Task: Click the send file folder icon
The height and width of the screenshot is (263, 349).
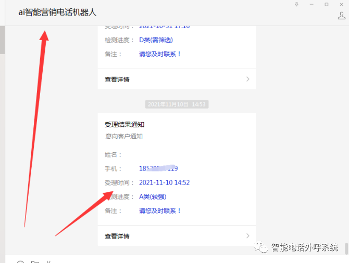Action: [35, 262]
